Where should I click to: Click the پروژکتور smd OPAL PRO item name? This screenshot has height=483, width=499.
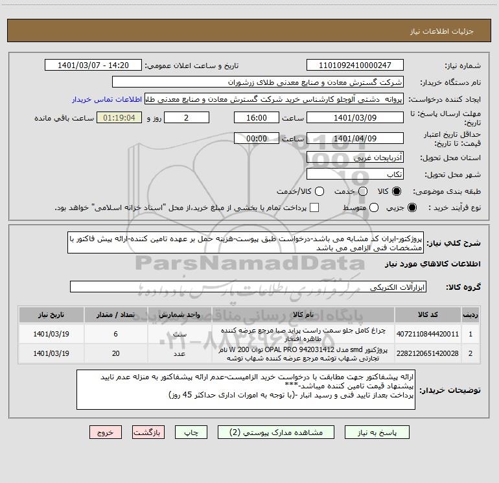coord(303,353)
